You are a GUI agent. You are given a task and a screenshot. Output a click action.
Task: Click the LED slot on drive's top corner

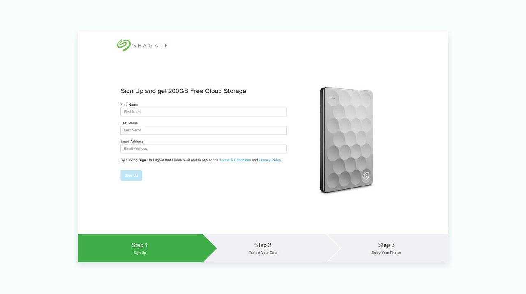coord(331,98)
